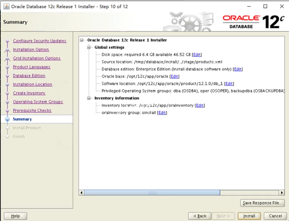This screenshot has height=221, width=289.
Task: Click the Installation Location step bullet
Action: point(7,85)
